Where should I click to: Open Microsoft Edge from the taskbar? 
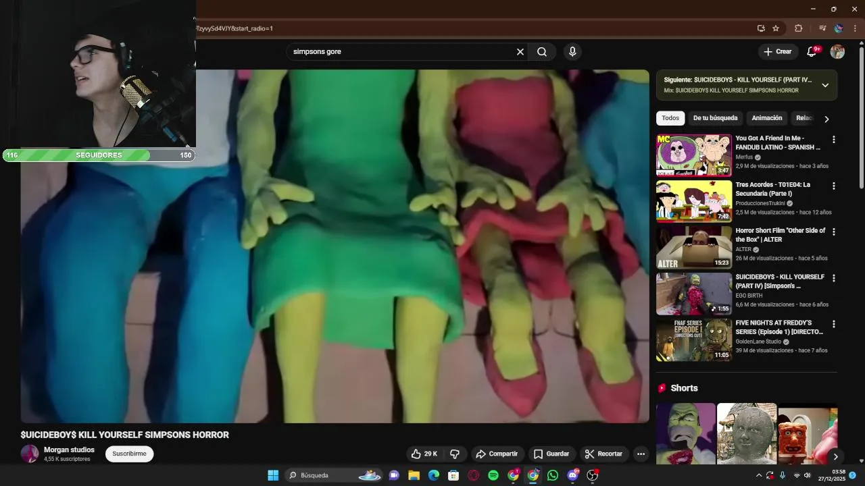coord(434,475)
